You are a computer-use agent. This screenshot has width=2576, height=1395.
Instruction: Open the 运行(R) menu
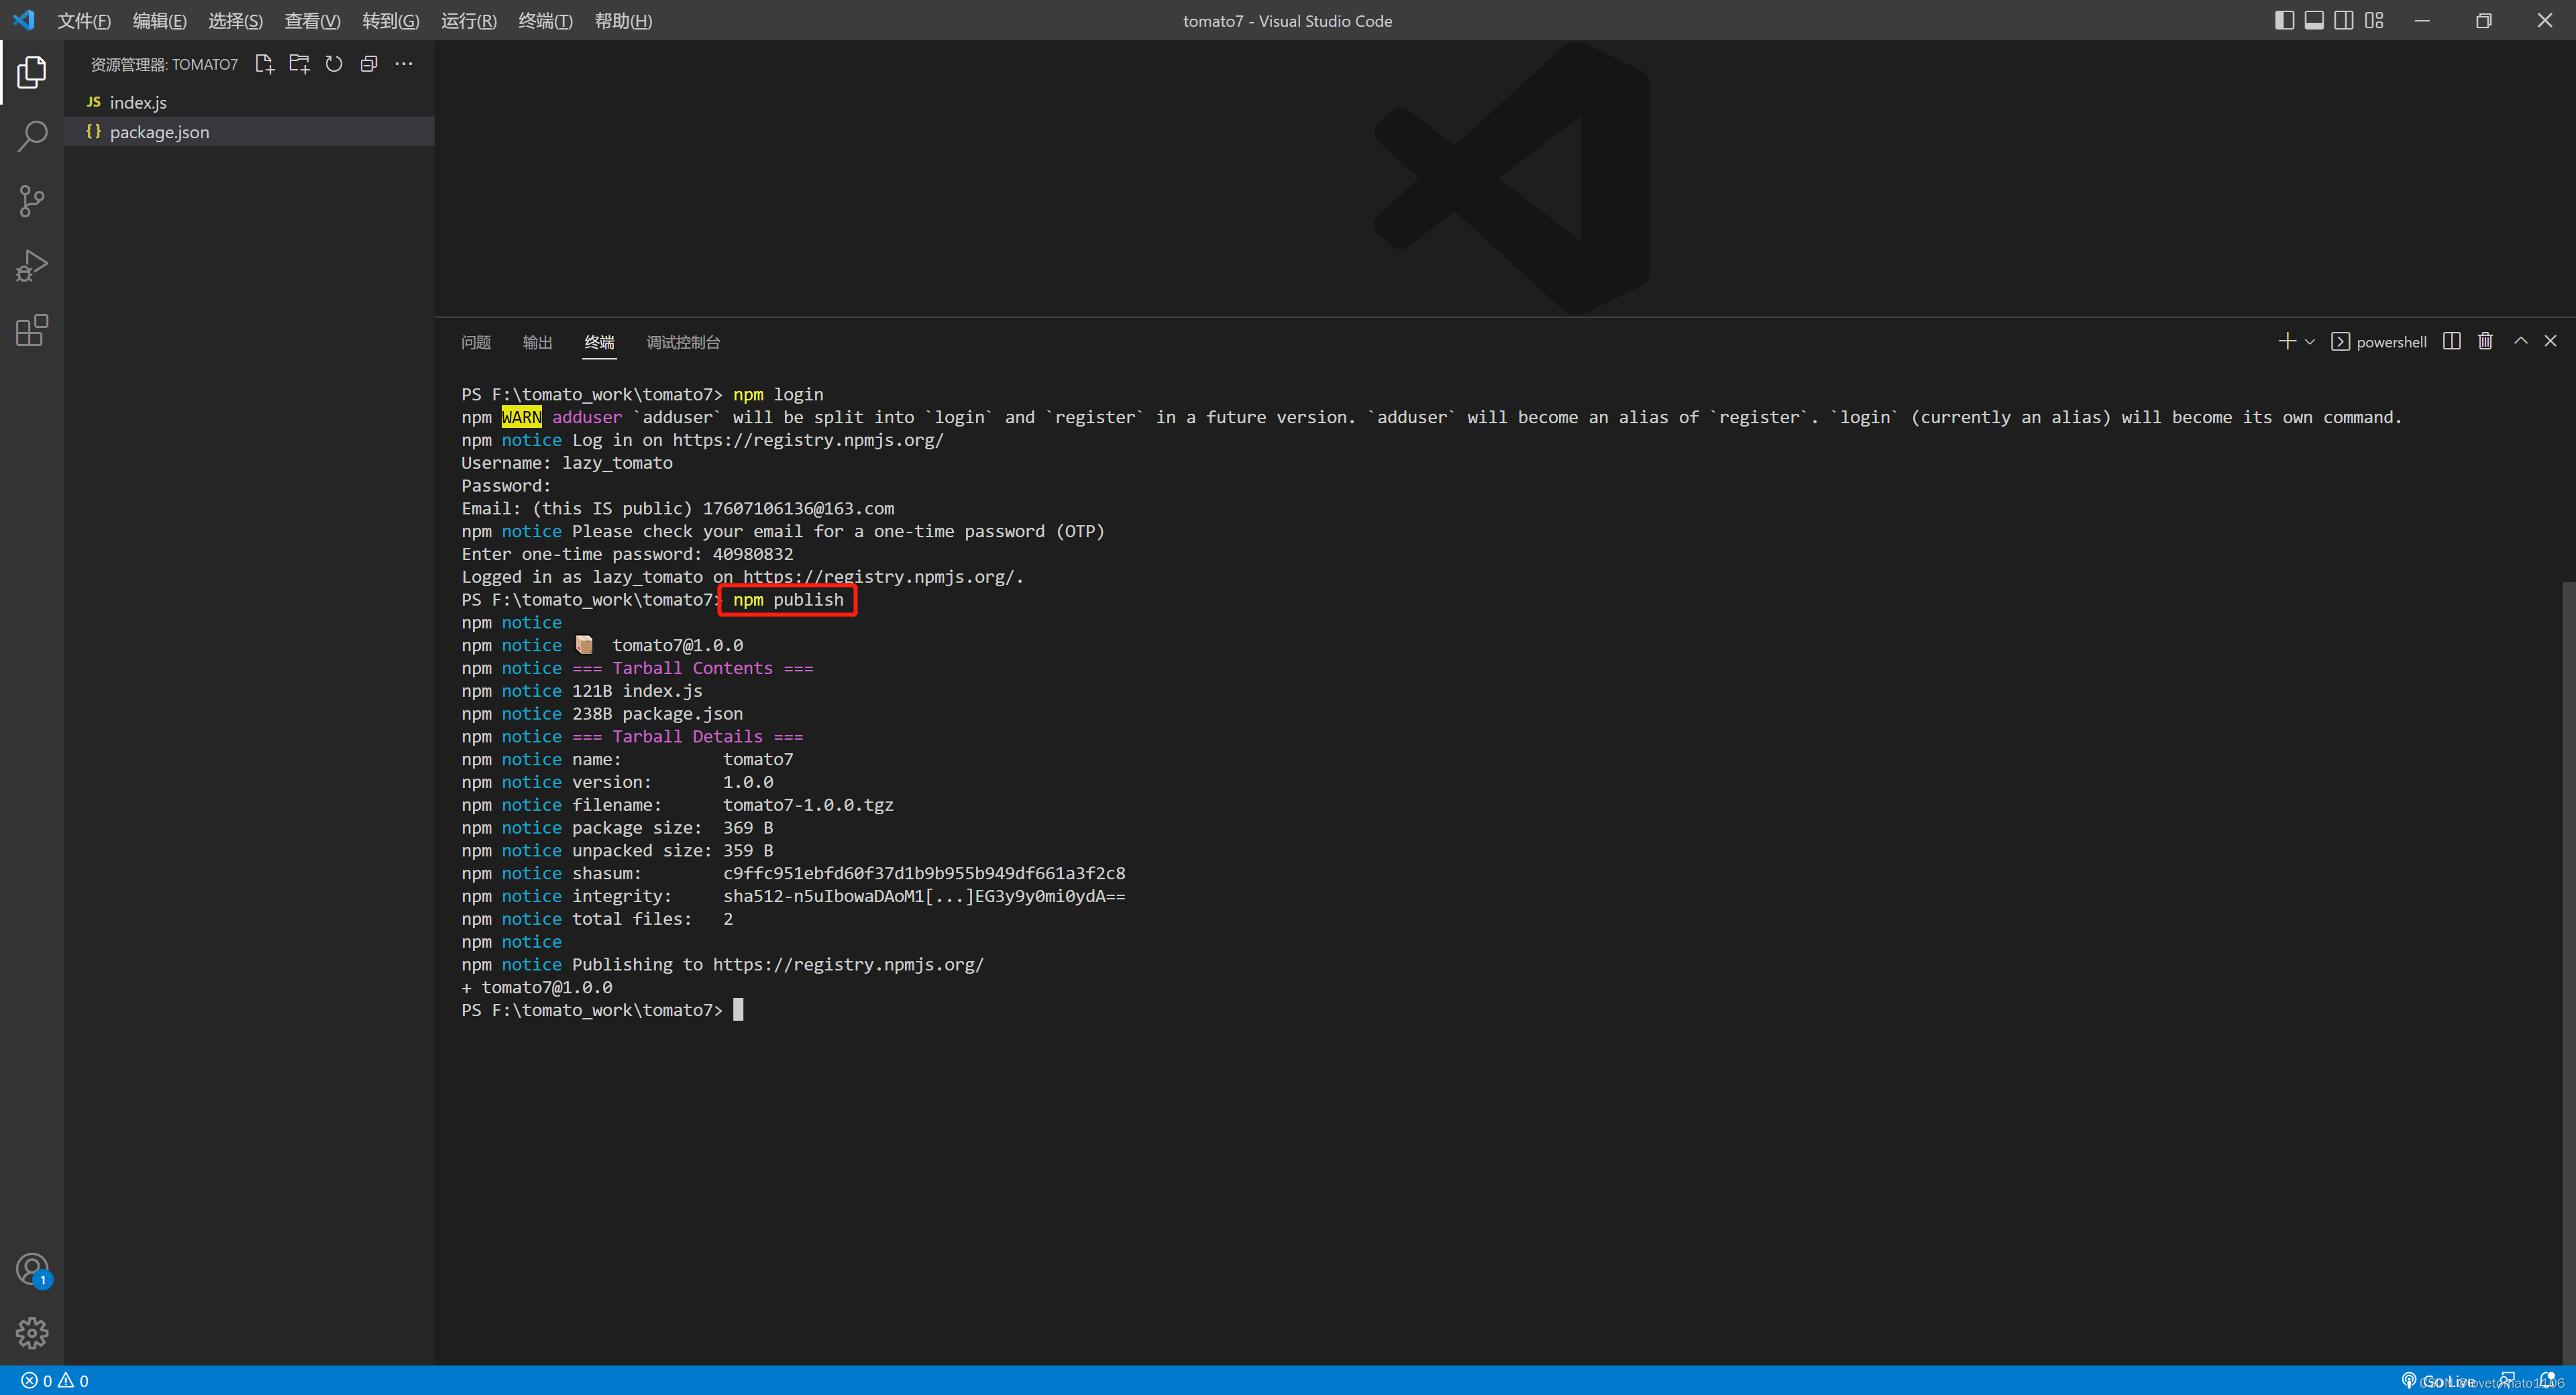pyautogui.click(x=468, y=21)
